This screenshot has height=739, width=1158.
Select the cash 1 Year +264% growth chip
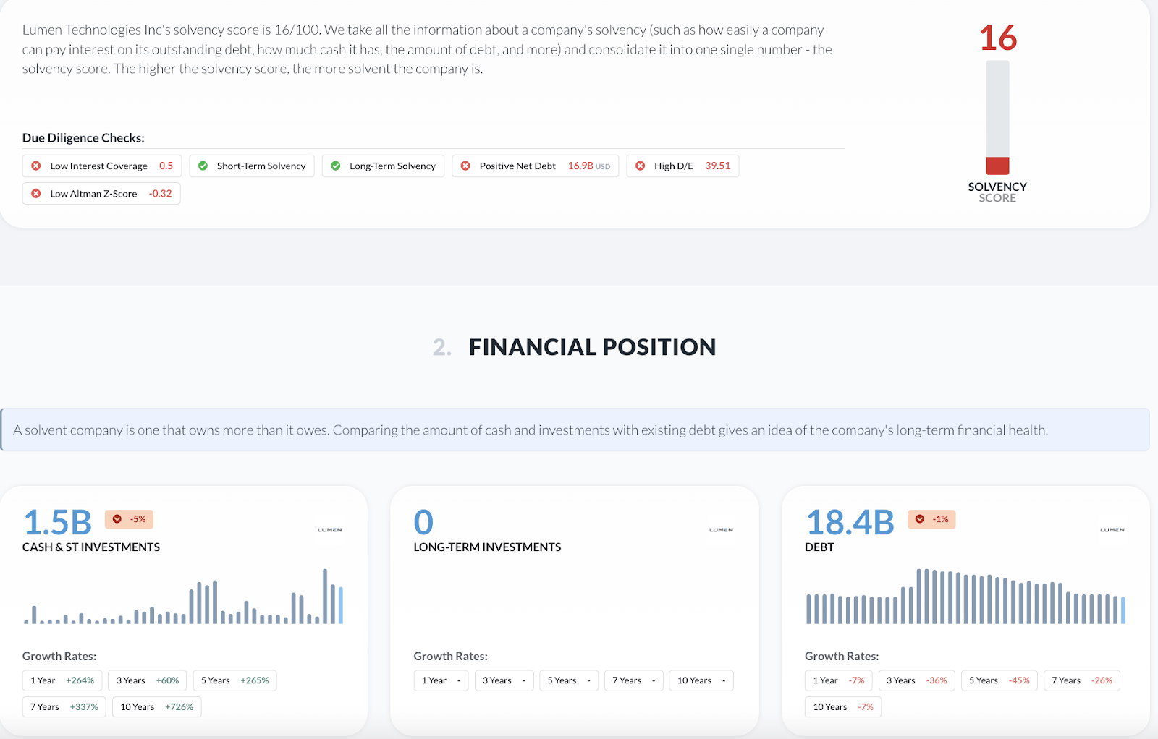[x=62, y=680]
